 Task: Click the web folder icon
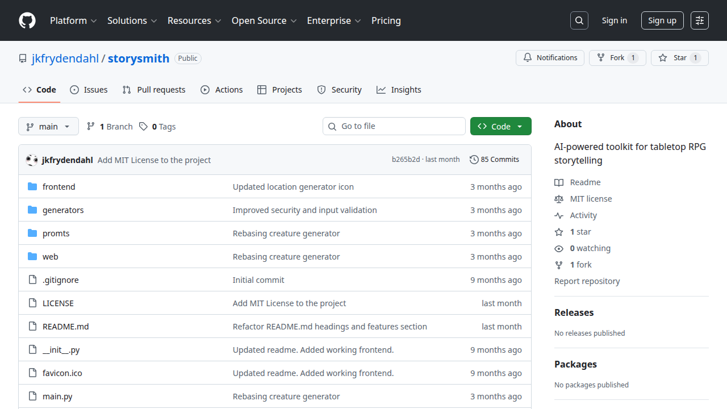(32, 257)
